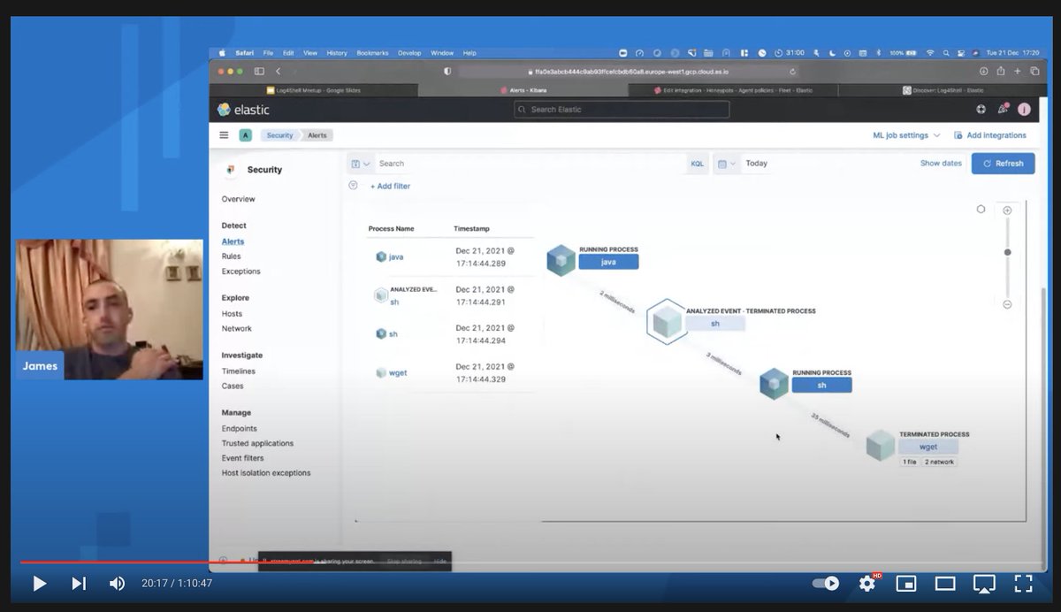Screen dimensions: 1061x612
Task: Open wget 2 network events
Action: [939, 462]
